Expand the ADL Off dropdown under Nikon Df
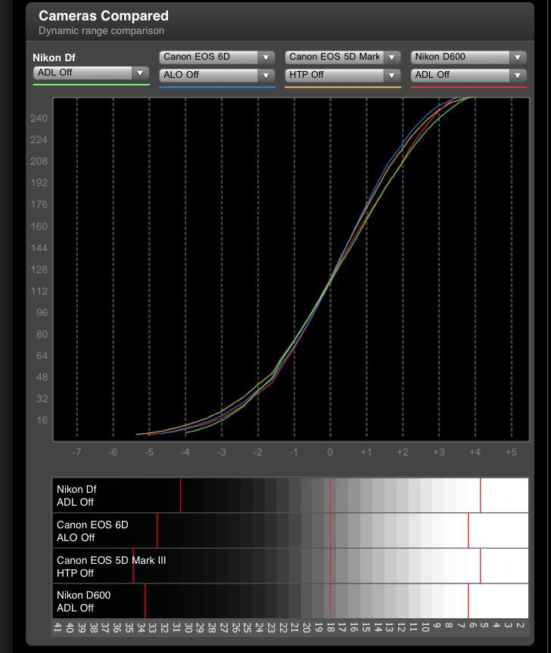Screen dimensions: 551x653 [91, 73]
